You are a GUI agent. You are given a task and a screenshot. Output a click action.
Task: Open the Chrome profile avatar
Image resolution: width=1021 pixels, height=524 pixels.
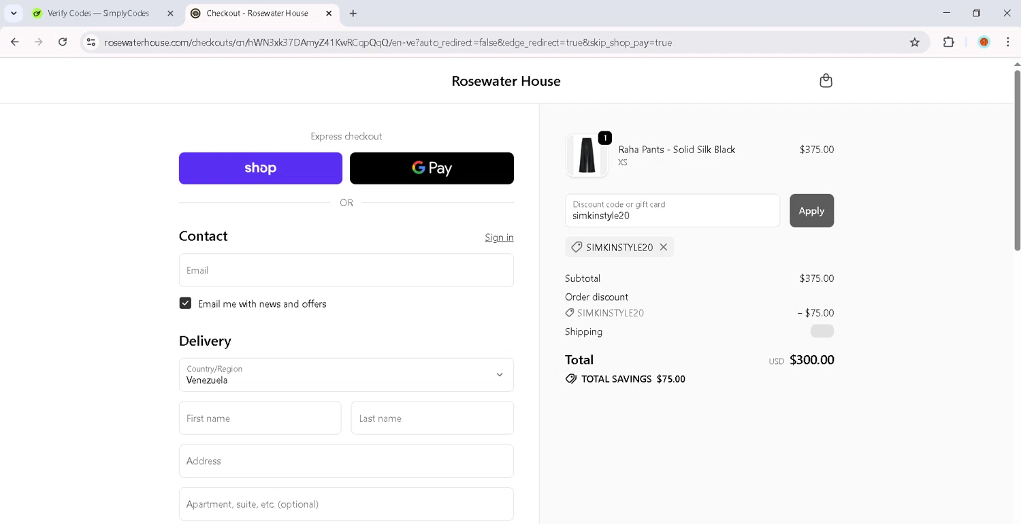[x=984, y=42]
